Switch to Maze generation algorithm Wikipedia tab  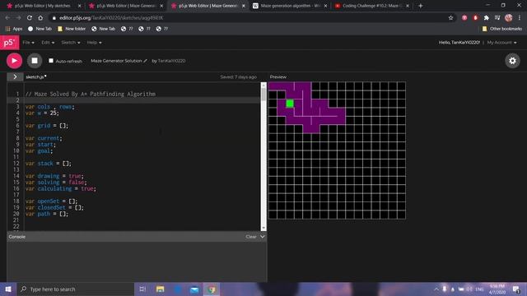(x=289, y=6)
